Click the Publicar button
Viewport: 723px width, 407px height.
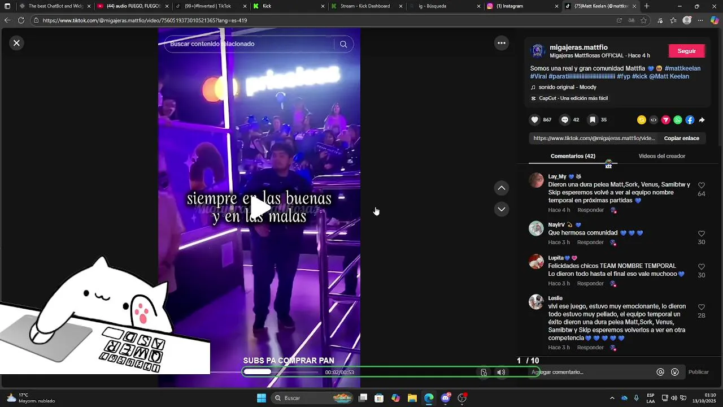coord(698,372)
